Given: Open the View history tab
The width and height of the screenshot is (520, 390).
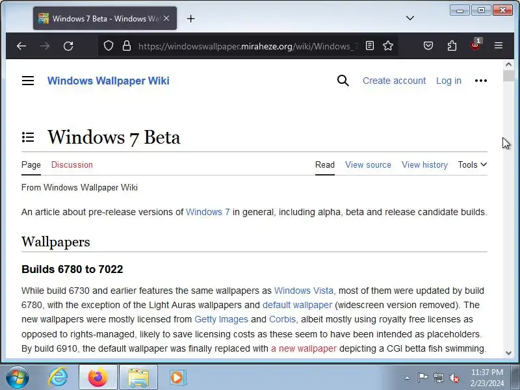Looking at the screenshot, I should click(x=424, y=165).
